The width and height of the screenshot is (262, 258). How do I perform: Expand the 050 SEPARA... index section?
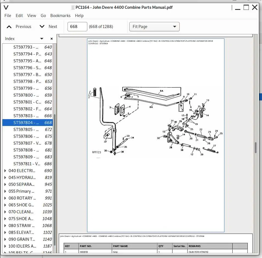tap(5, 184)
